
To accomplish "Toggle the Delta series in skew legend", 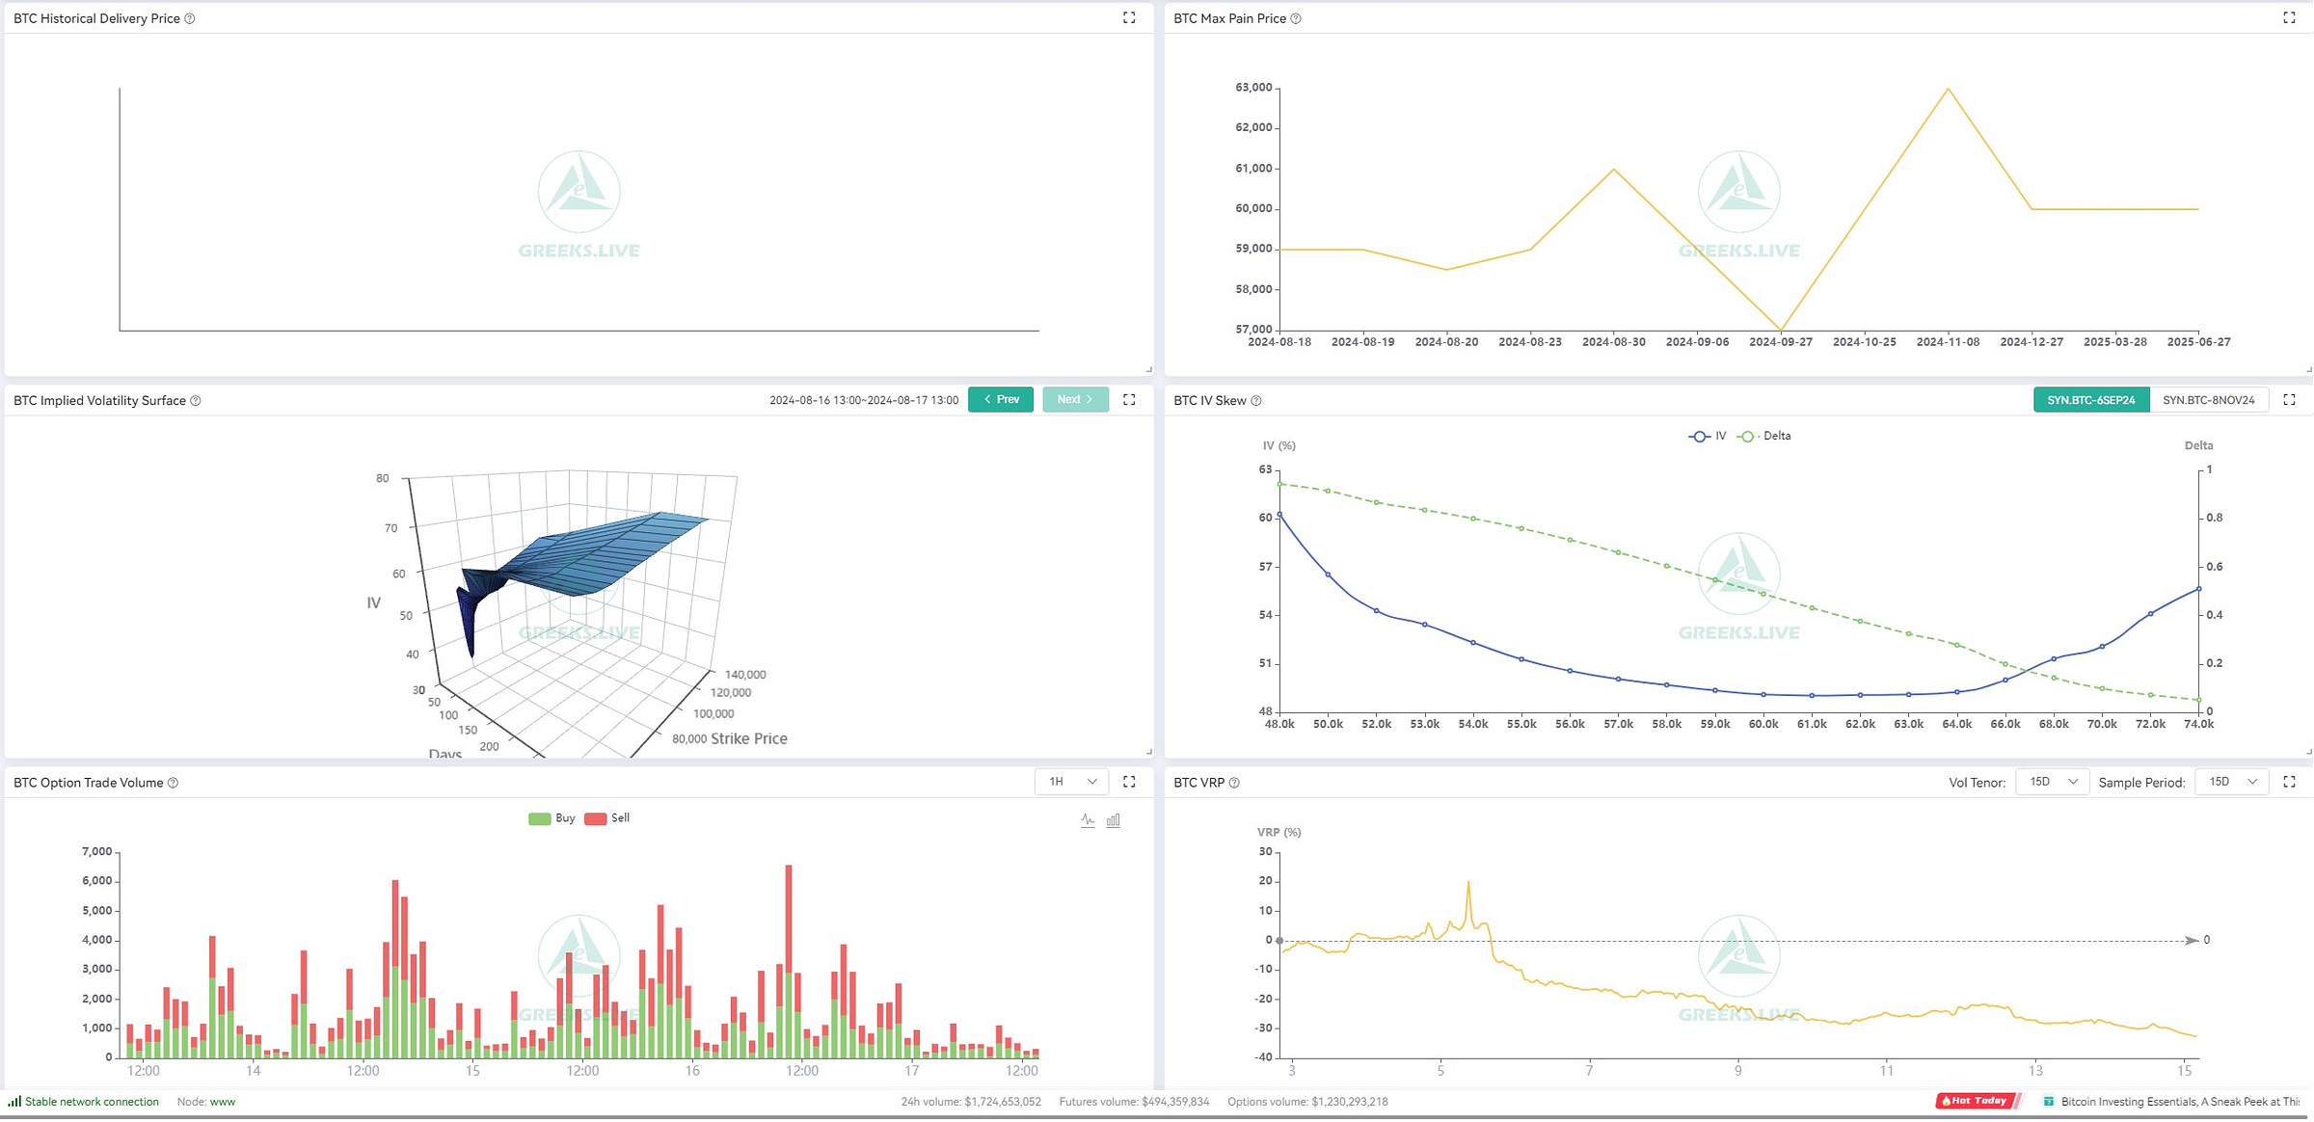I will point(1764,437).
